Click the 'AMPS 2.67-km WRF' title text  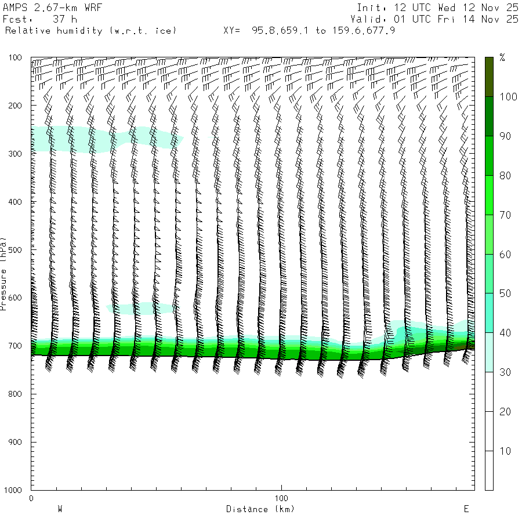(52, 8)
